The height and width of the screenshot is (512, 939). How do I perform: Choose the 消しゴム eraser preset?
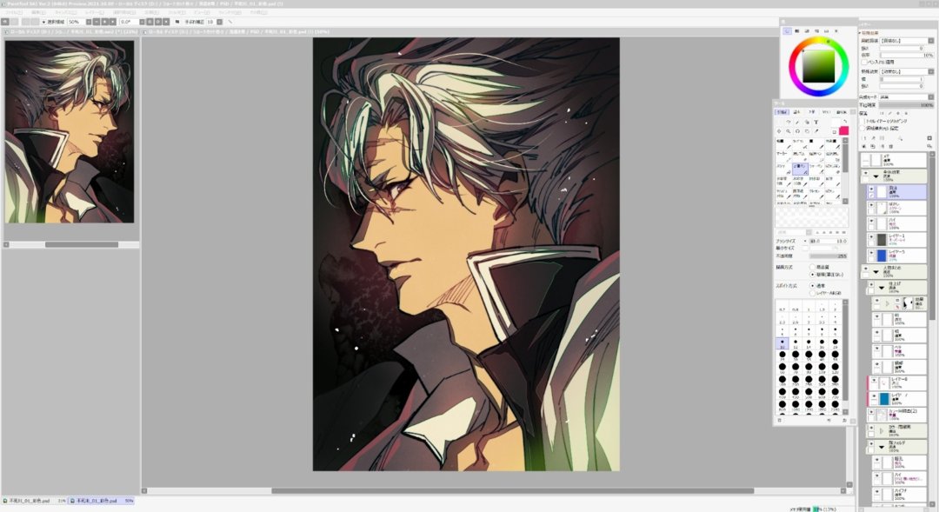801,156
